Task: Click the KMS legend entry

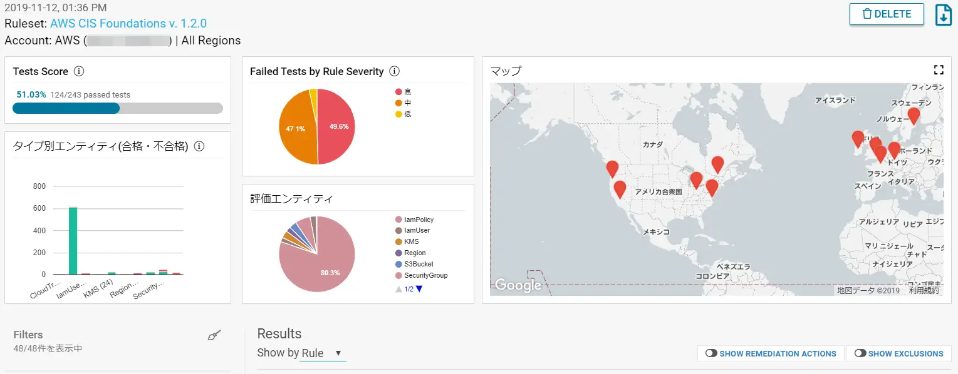Action: tap(407, 241)
